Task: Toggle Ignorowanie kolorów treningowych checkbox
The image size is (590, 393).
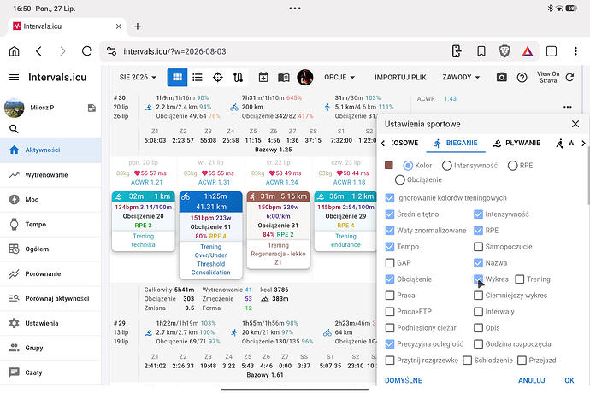Action: coord(390,198)
